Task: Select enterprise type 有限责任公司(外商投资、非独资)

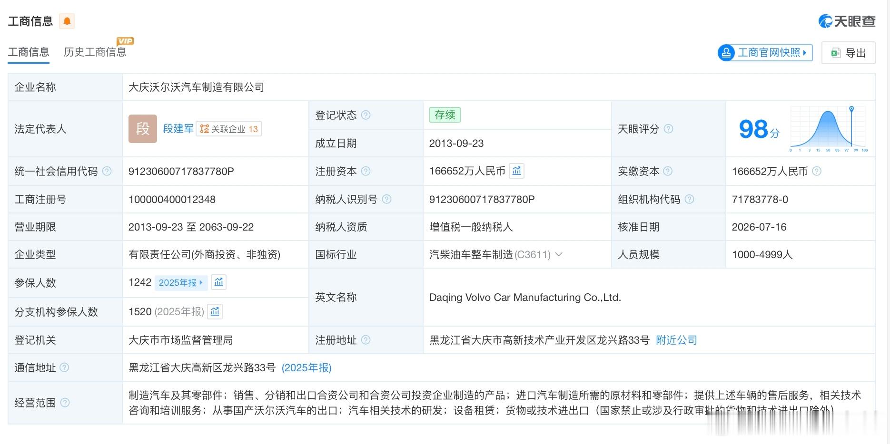Action: pos(205,254)
